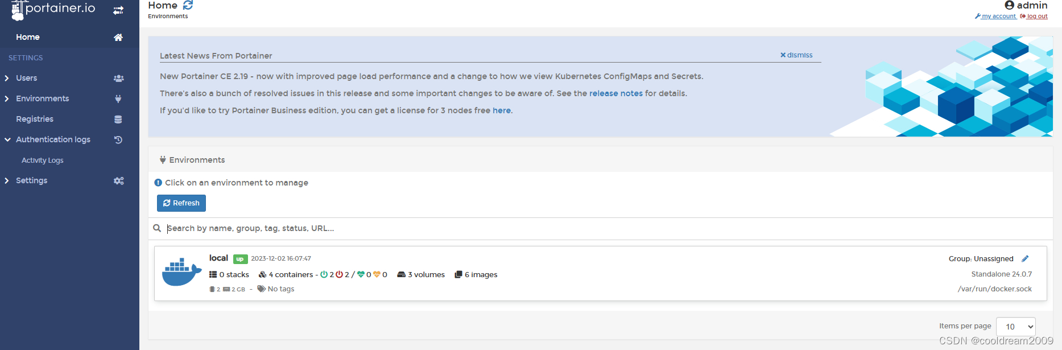Click 'Standalone 24.0.7' text

(x=1002, y=274)
